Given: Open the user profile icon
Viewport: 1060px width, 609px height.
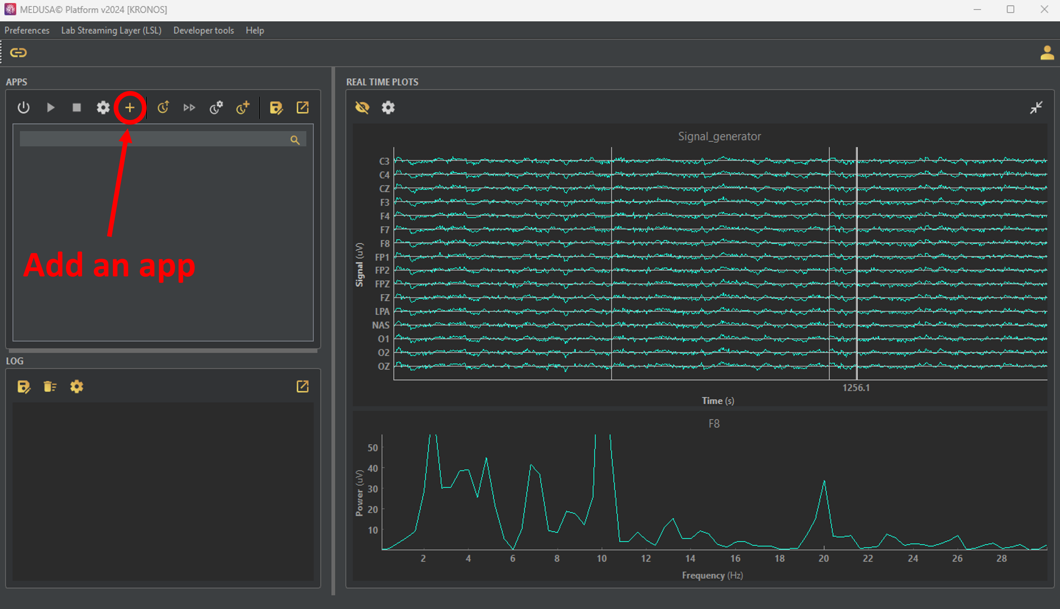Looking at the screenshot, I should (x=1047, y=53).
